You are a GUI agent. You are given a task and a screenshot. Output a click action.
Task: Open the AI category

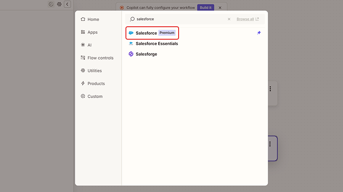89,45
